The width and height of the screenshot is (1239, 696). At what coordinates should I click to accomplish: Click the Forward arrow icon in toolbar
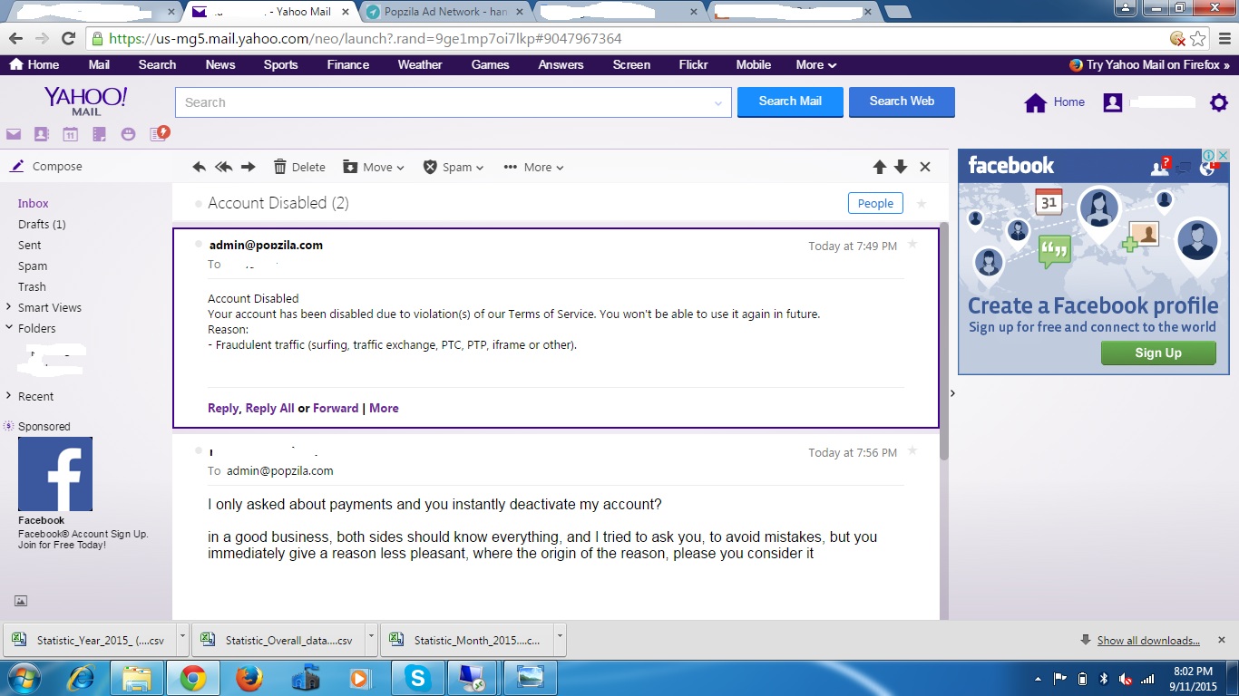click(249, 167)
